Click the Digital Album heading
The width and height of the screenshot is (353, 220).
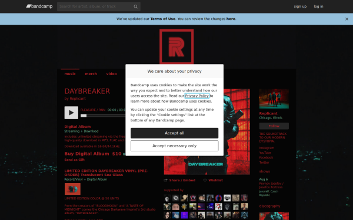[x=78, y=127]
